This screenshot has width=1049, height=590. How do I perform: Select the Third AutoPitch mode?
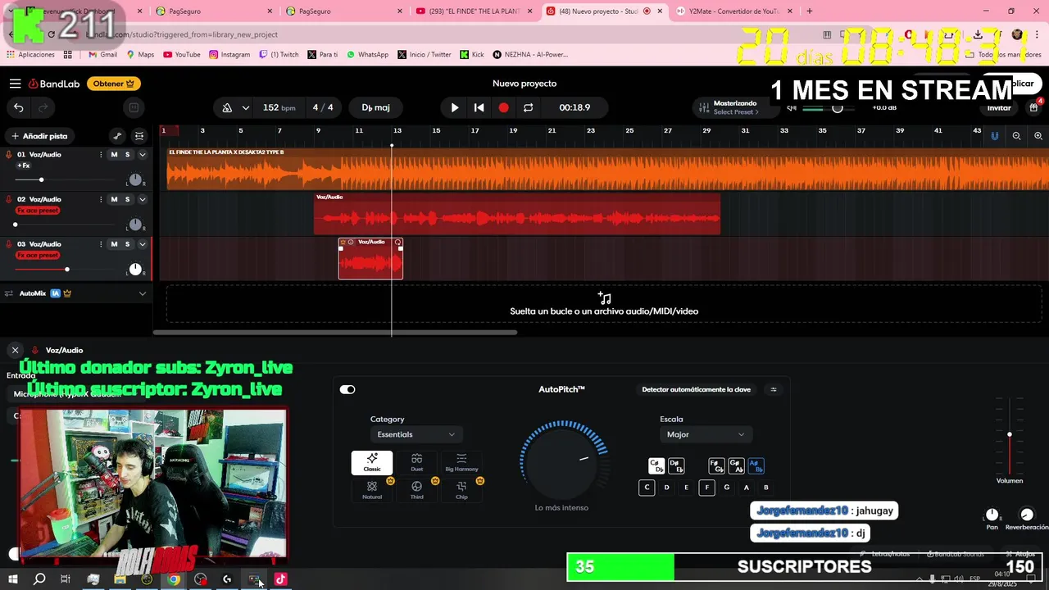click(416, 490)
